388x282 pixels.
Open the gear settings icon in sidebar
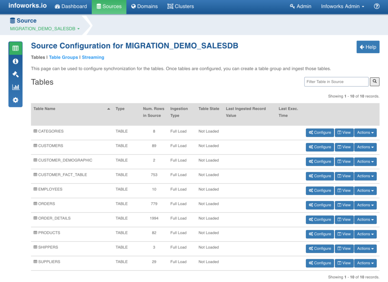click(15, 100)
